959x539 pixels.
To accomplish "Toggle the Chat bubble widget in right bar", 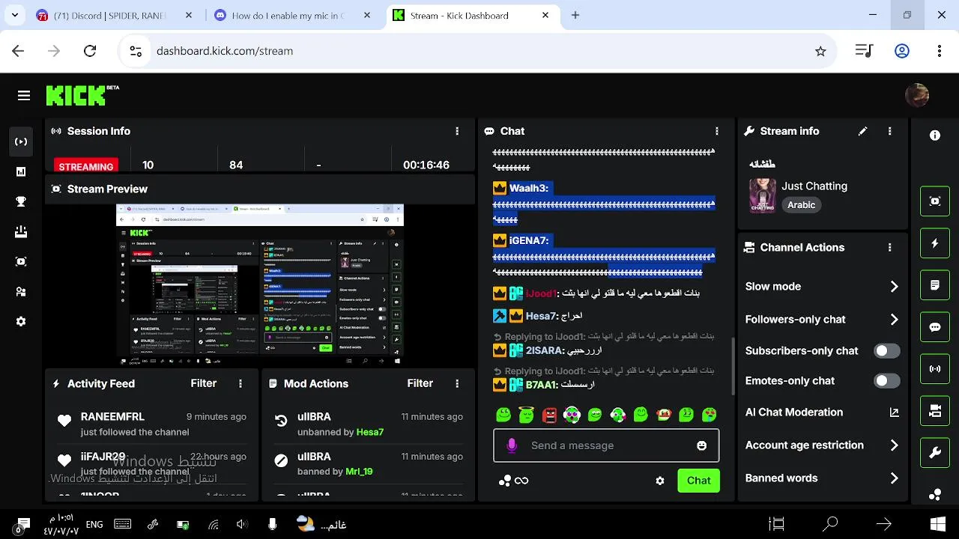I will [x=935, y=327].
